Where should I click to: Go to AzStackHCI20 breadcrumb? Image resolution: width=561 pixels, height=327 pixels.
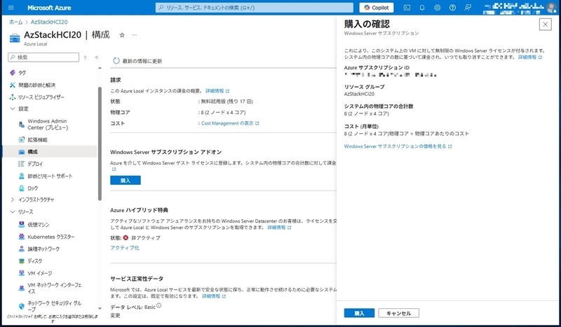point(49,22)
